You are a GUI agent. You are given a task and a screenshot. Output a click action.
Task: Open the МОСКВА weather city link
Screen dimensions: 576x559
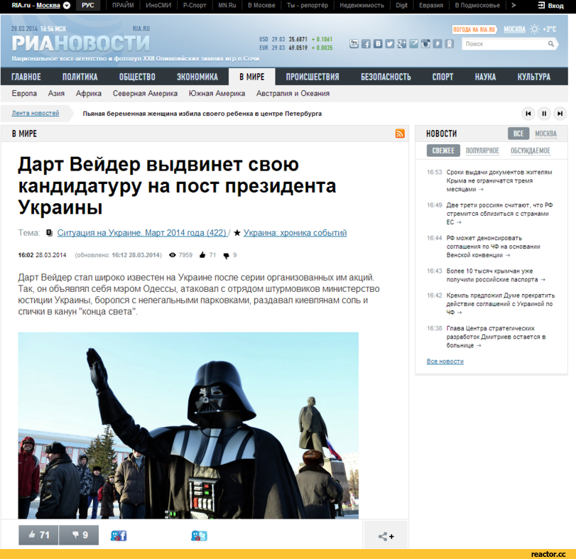[514, 29]
